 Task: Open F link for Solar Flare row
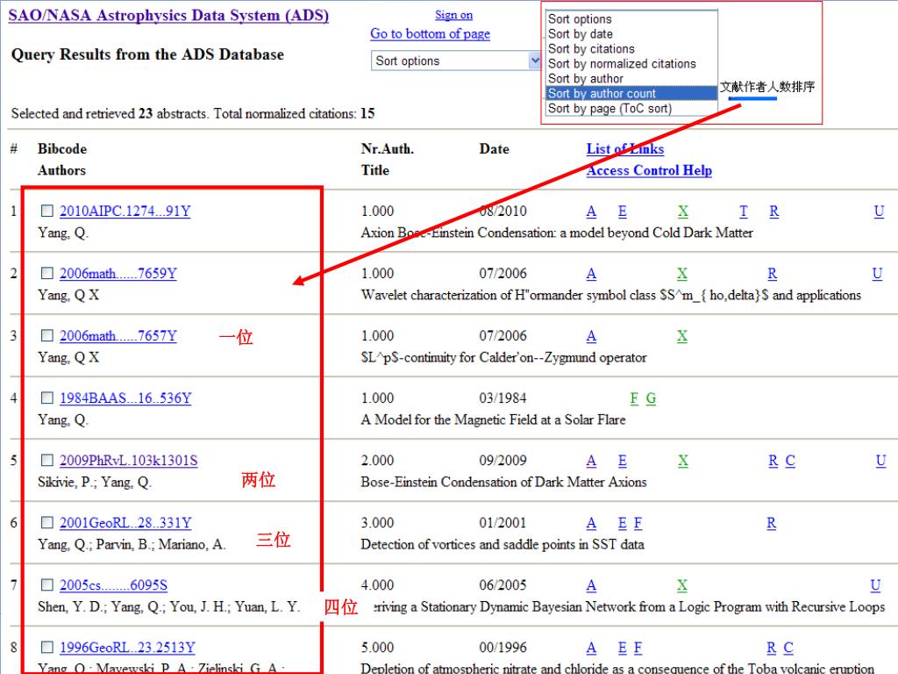click(x=634, y=398)
